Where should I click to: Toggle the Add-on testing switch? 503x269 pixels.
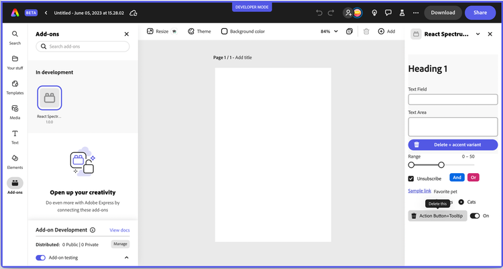pos(41,258)
